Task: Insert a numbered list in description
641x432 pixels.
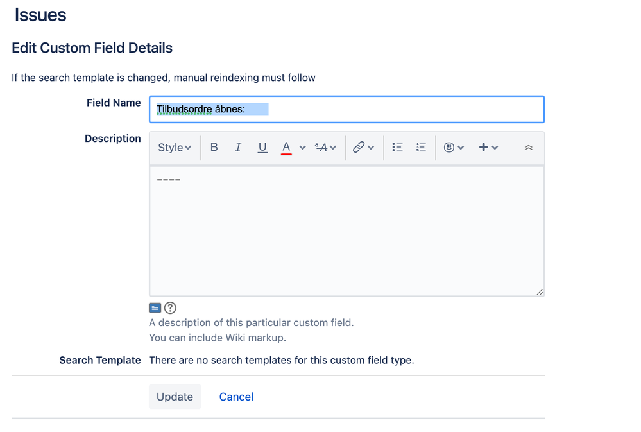Action: pos(421,148)
